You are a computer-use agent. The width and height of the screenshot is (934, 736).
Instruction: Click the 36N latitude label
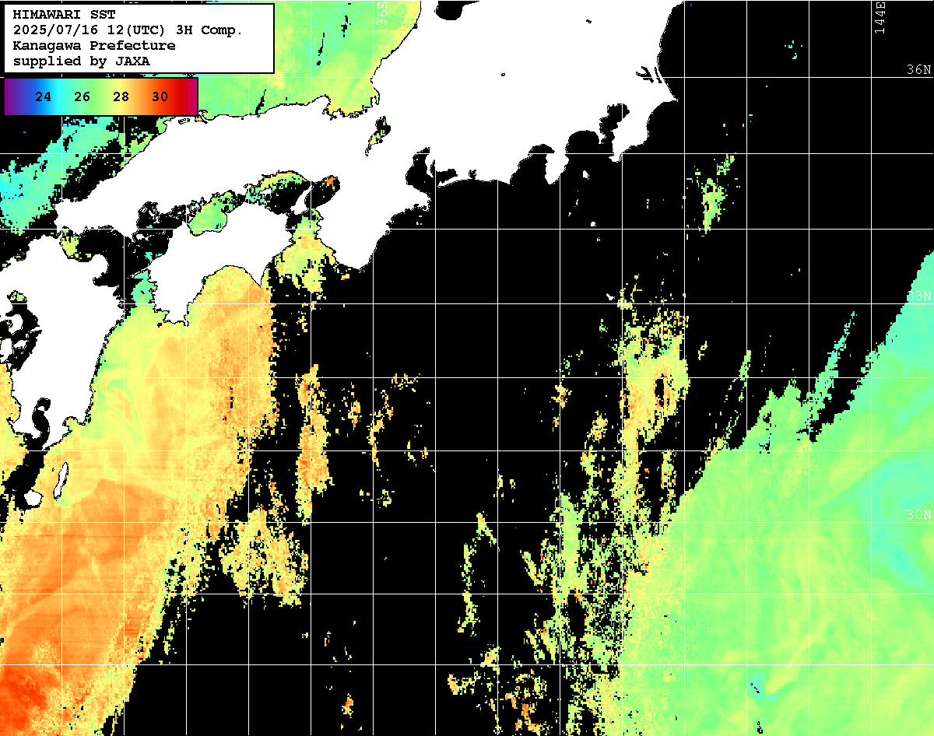[x=918, y=70]
